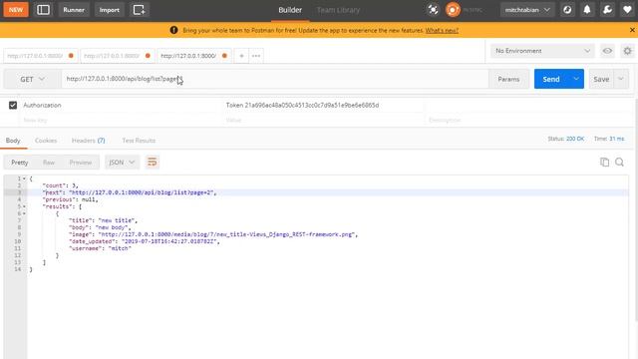This screenshot has width=638, height=359.
Task: Click the header Value input field
Action: click(x=323, y=120)
